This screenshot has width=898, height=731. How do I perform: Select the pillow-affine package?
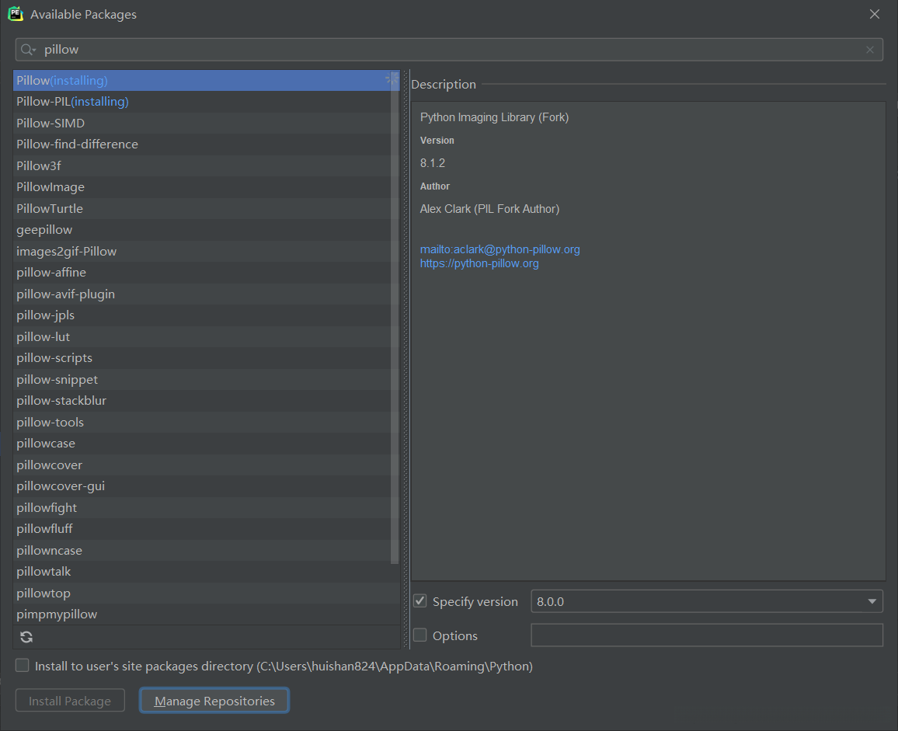pos(206,272)
